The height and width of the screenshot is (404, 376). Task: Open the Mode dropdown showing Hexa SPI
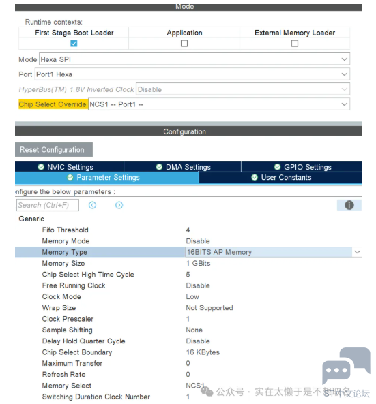[x=194, y=59]
